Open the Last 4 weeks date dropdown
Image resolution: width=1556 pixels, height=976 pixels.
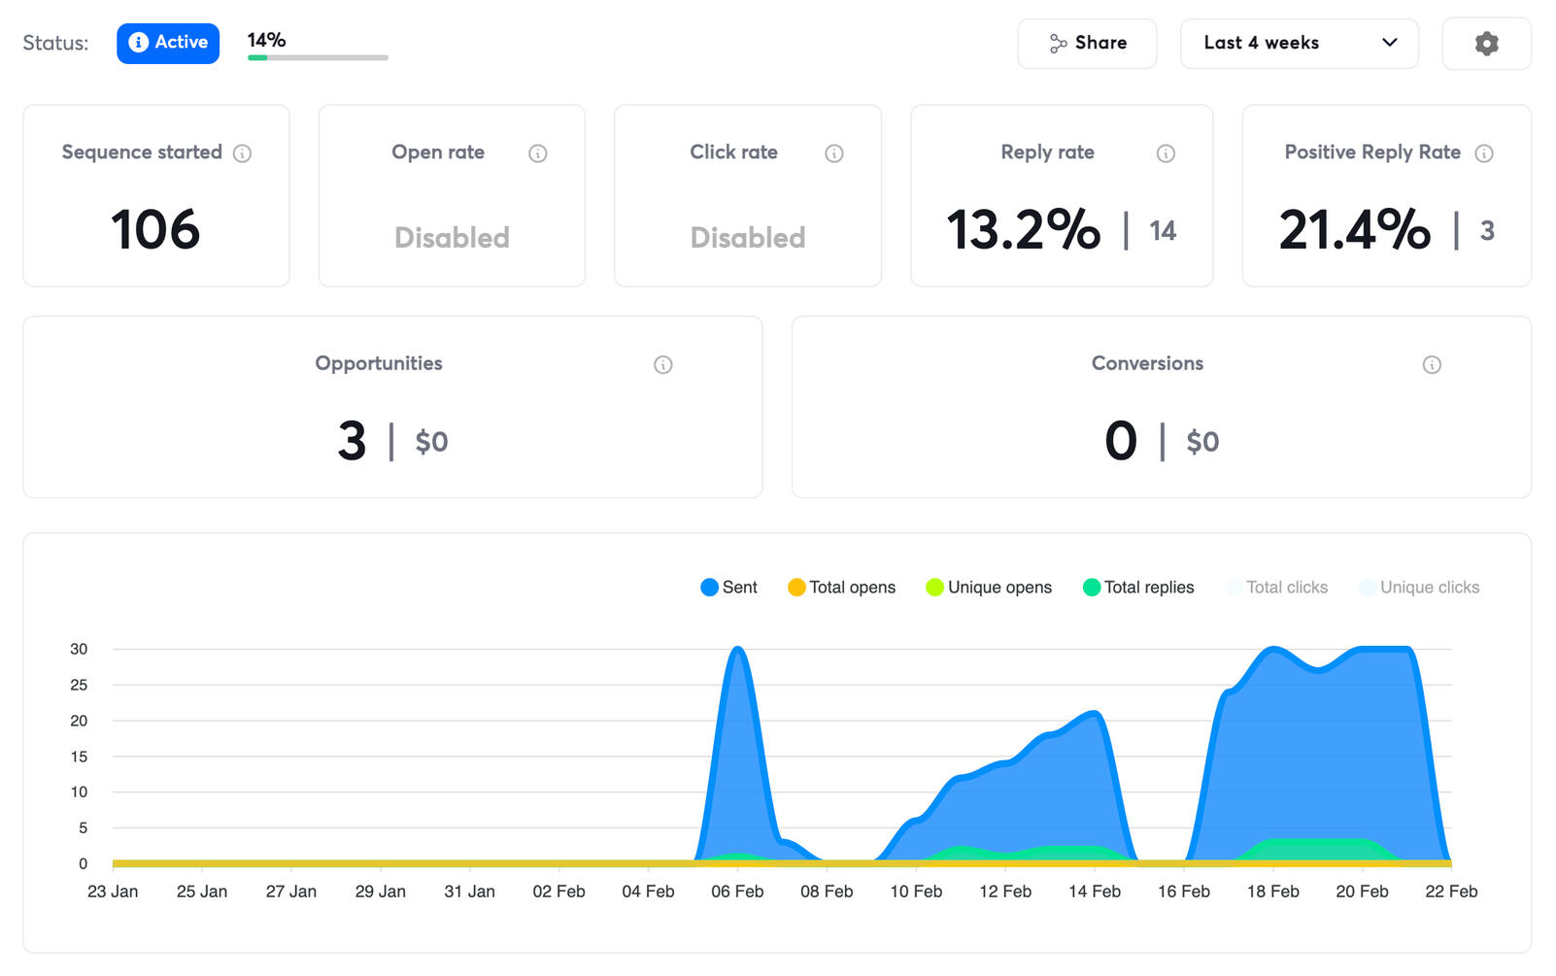point(1298,44)
